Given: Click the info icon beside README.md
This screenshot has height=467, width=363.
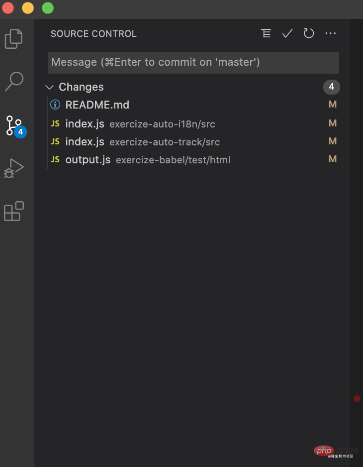Looking at the screenshot, I should click(55, 105).
